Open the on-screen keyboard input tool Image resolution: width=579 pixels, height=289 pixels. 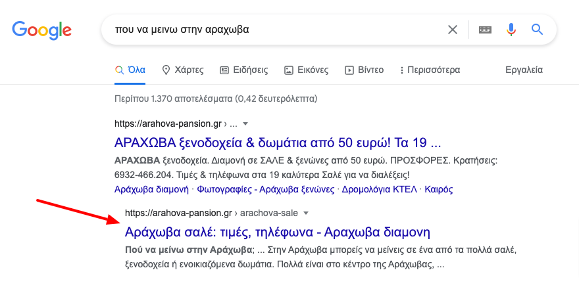tap(485, 30)
